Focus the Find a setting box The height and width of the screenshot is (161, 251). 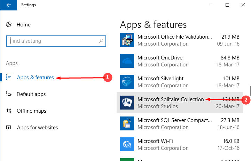coord(52,41)
